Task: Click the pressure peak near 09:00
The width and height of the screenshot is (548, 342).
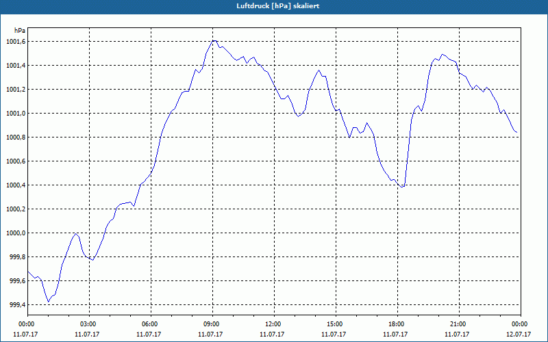Action: 214,41
